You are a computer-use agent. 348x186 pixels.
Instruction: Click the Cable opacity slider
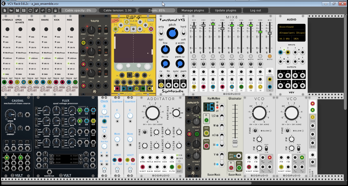(x=78, y=10)
